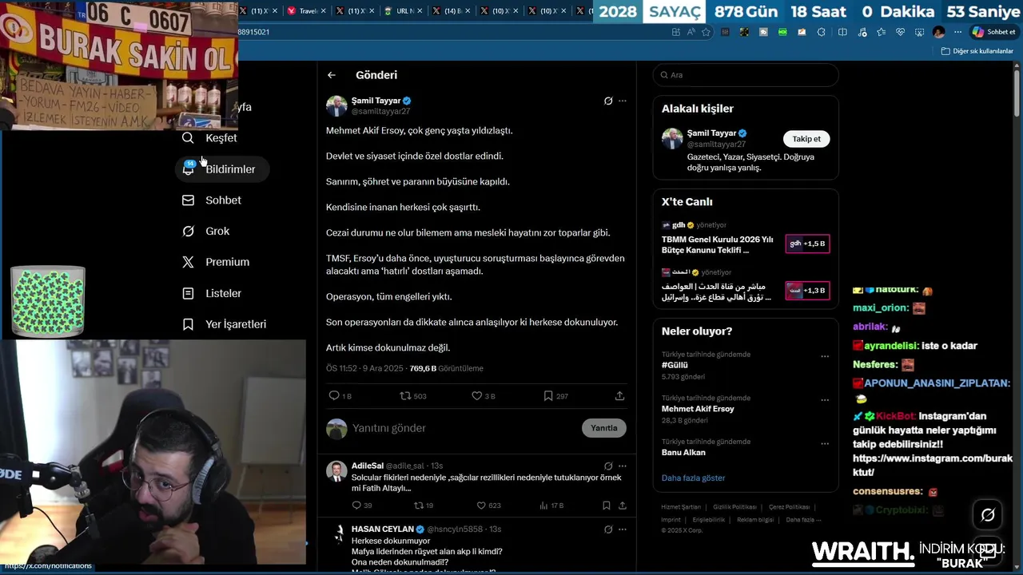Open the Hizmet Şartları footer link

tap(681, 507)
